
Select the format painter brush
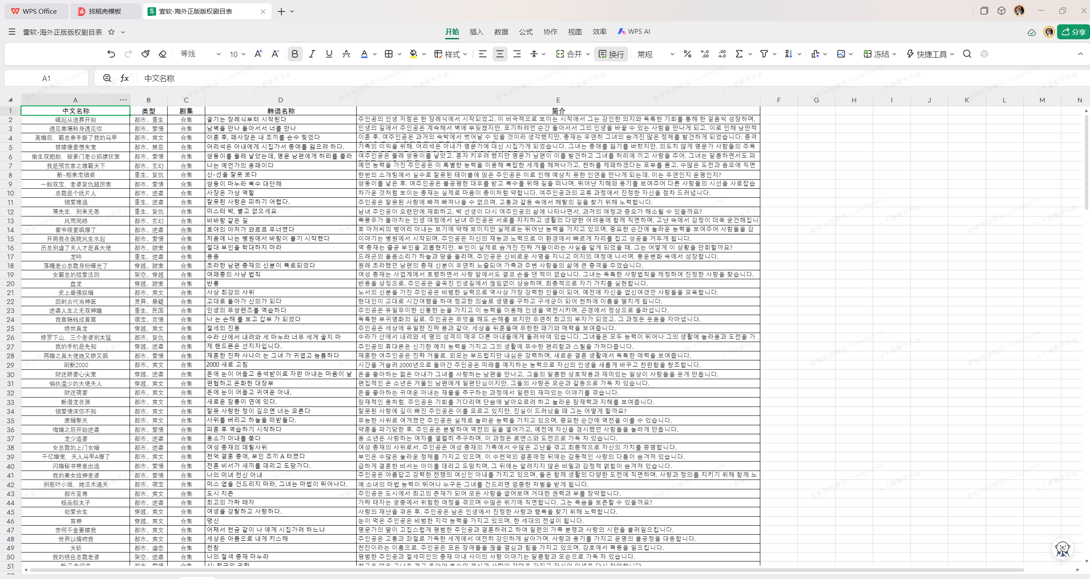click(x=145, y=54)
